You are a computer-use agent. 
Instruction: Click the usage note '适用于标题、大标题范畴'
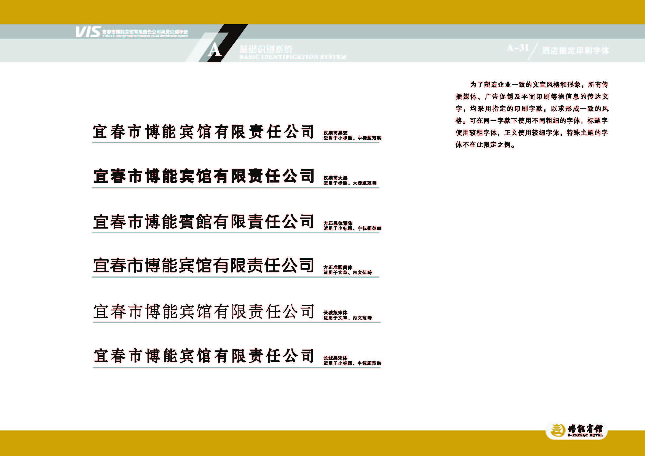[350, 183]
